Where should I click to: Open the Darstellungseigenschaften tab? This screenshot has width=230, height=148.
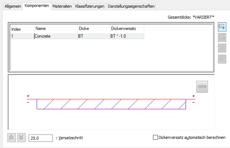[x=131, y=6]
